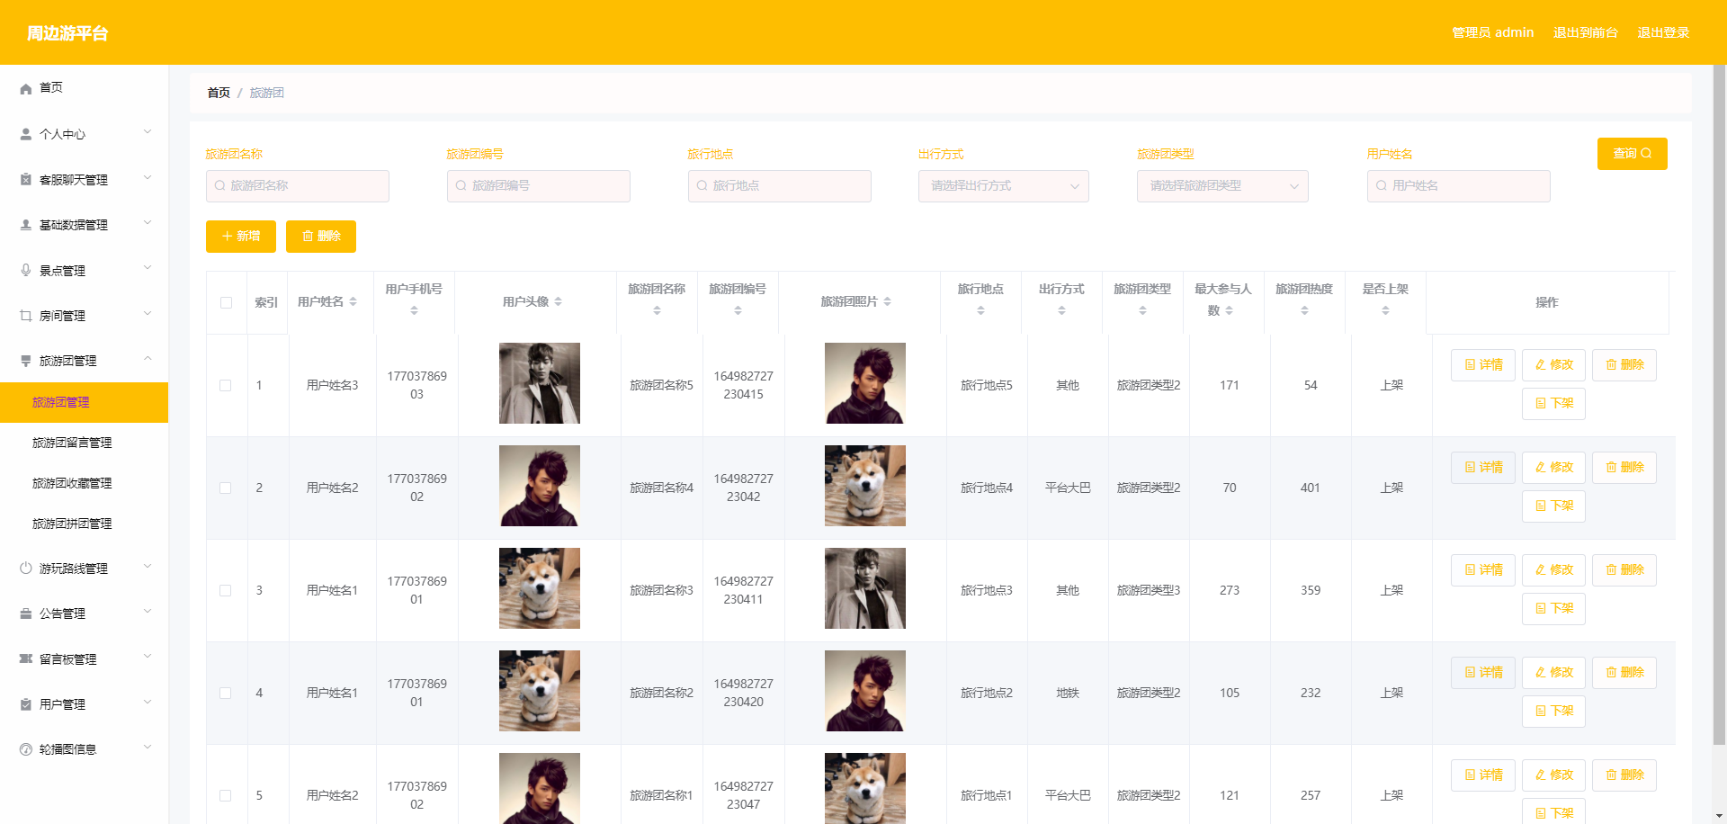Sort by 旅游团热度 column arrows
Viewport: 1727px width, 824px height.
click(x=1305, y=310)
